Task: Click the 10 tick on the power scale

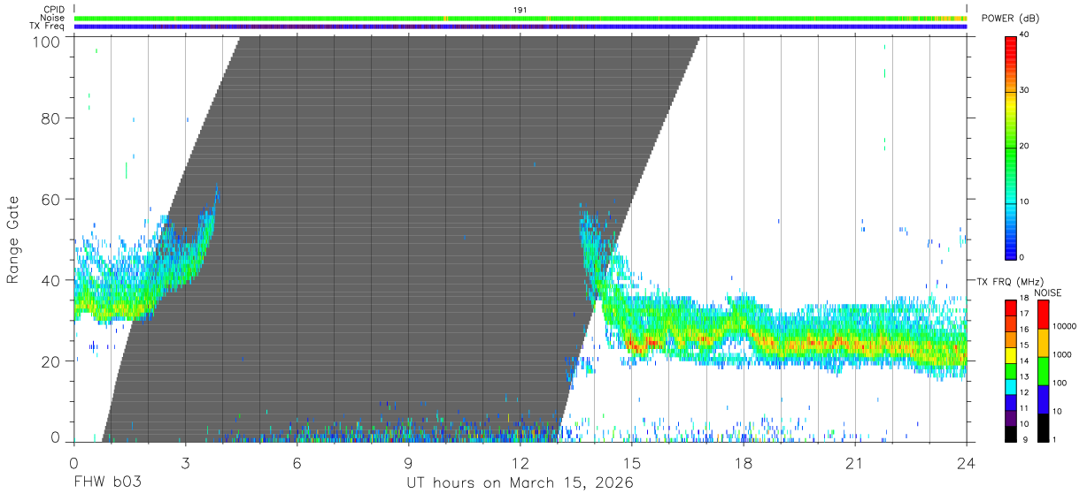Action: (x=1026, y=201)
